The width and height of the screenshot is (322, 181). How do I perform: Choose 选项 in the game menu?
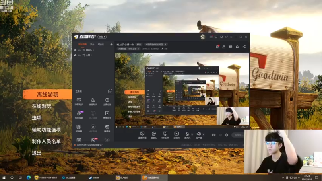[x=37, y=118]
